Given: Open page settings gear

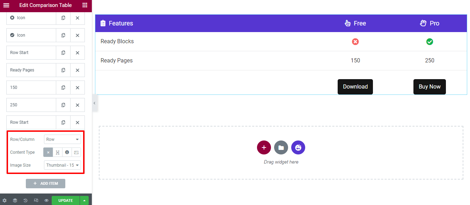Looking at the screenshot, I should pyautogui.click(x=5, y=200).
